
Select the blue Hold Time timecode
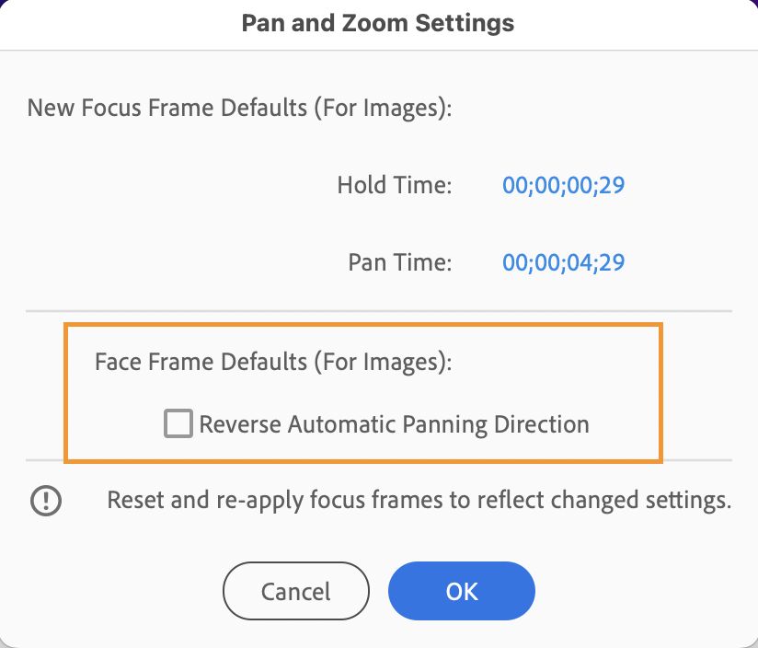(563, 185)
